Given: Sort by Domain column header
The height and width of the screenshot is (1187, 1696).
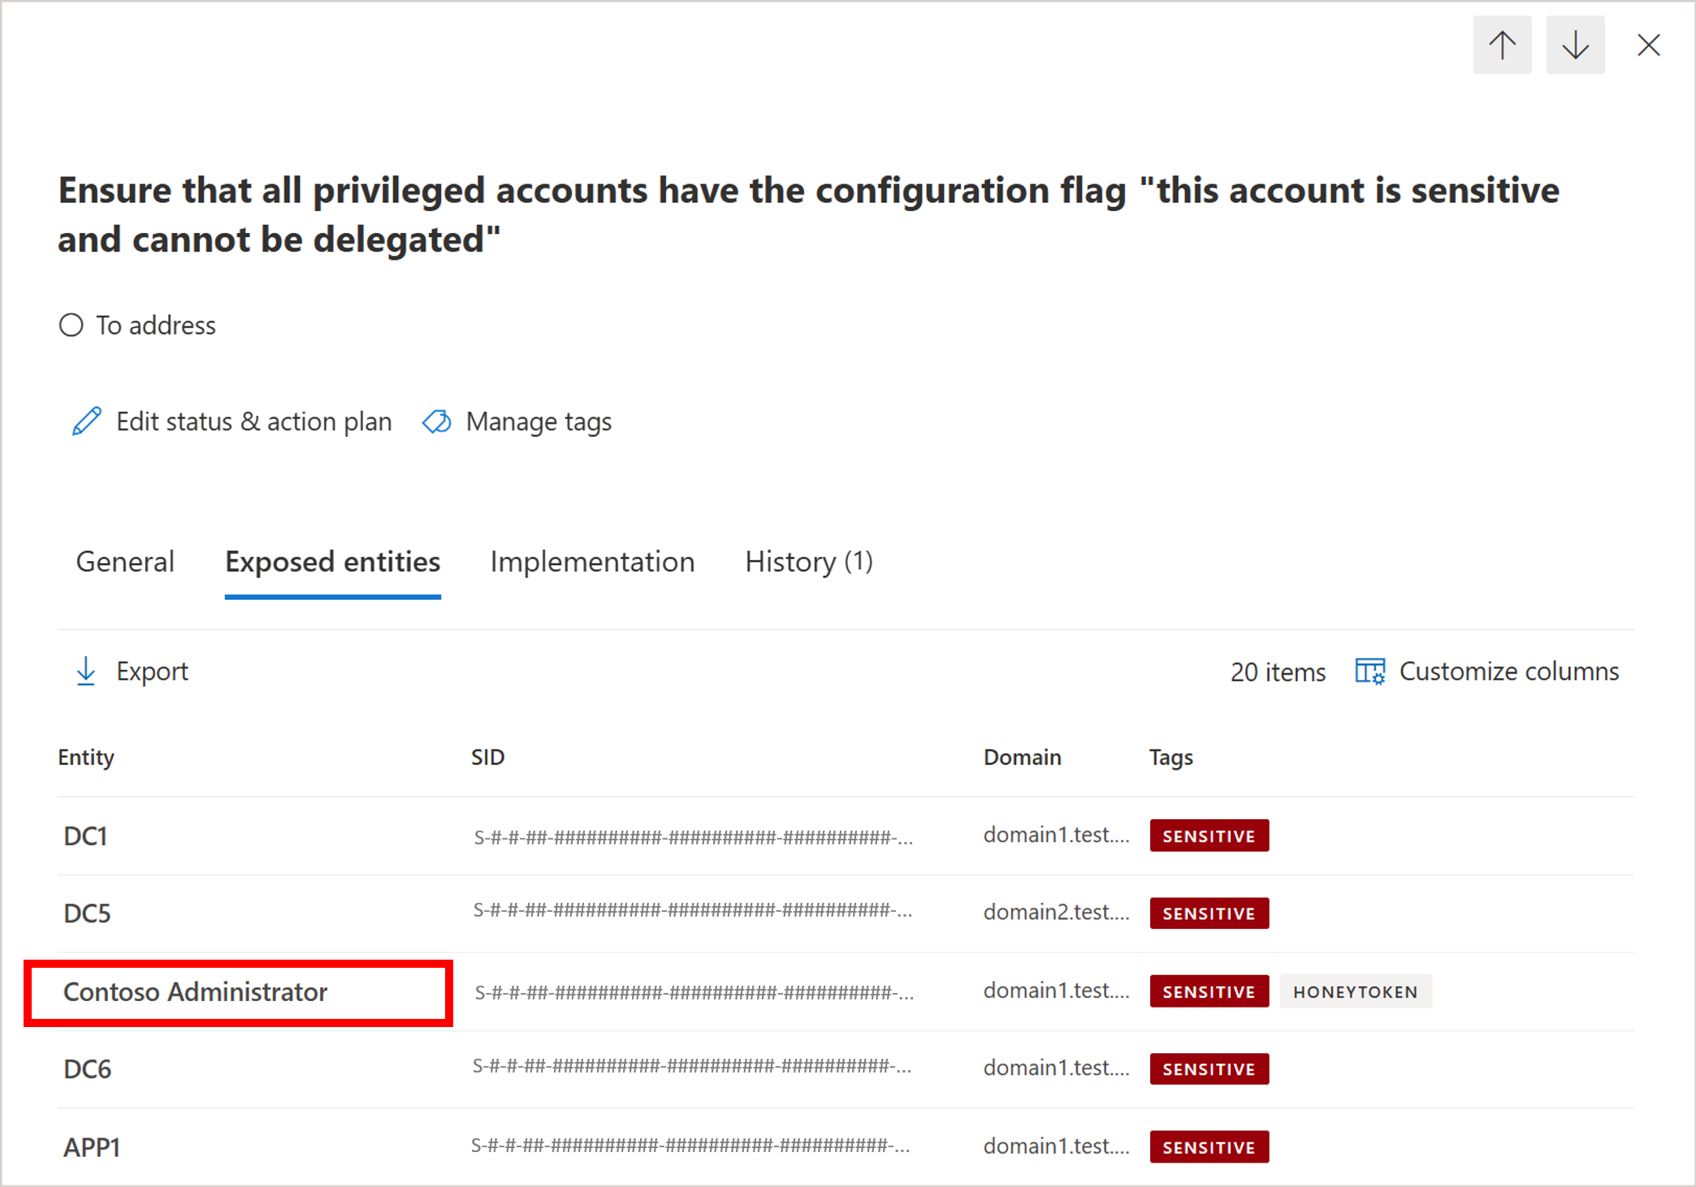Looking at the screenshot, I should 1022,757.
